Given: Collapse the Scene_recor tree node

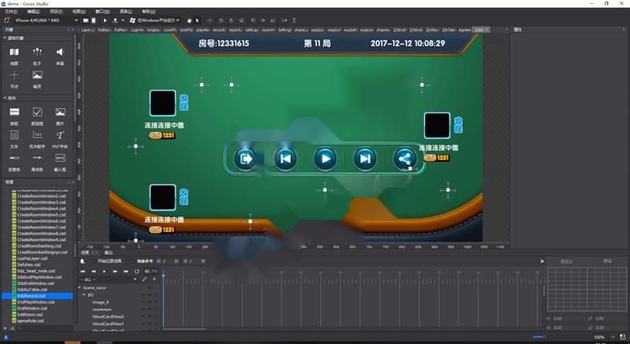Looking at the screenshot, I should click(80, 287).
